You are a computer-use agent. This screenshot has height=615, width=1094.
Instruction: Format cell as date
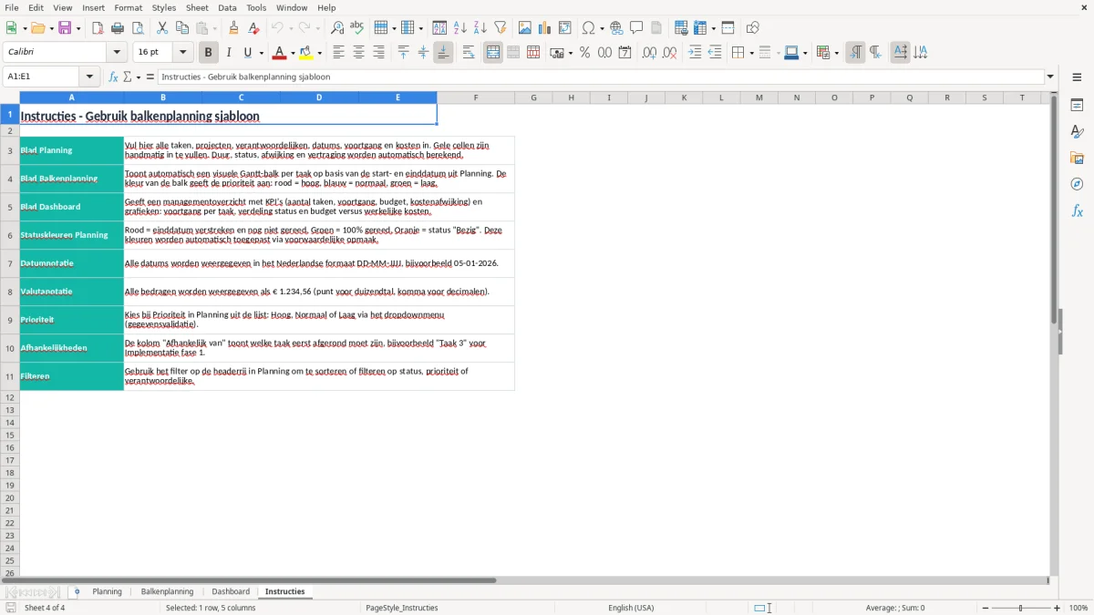(625, 53)
